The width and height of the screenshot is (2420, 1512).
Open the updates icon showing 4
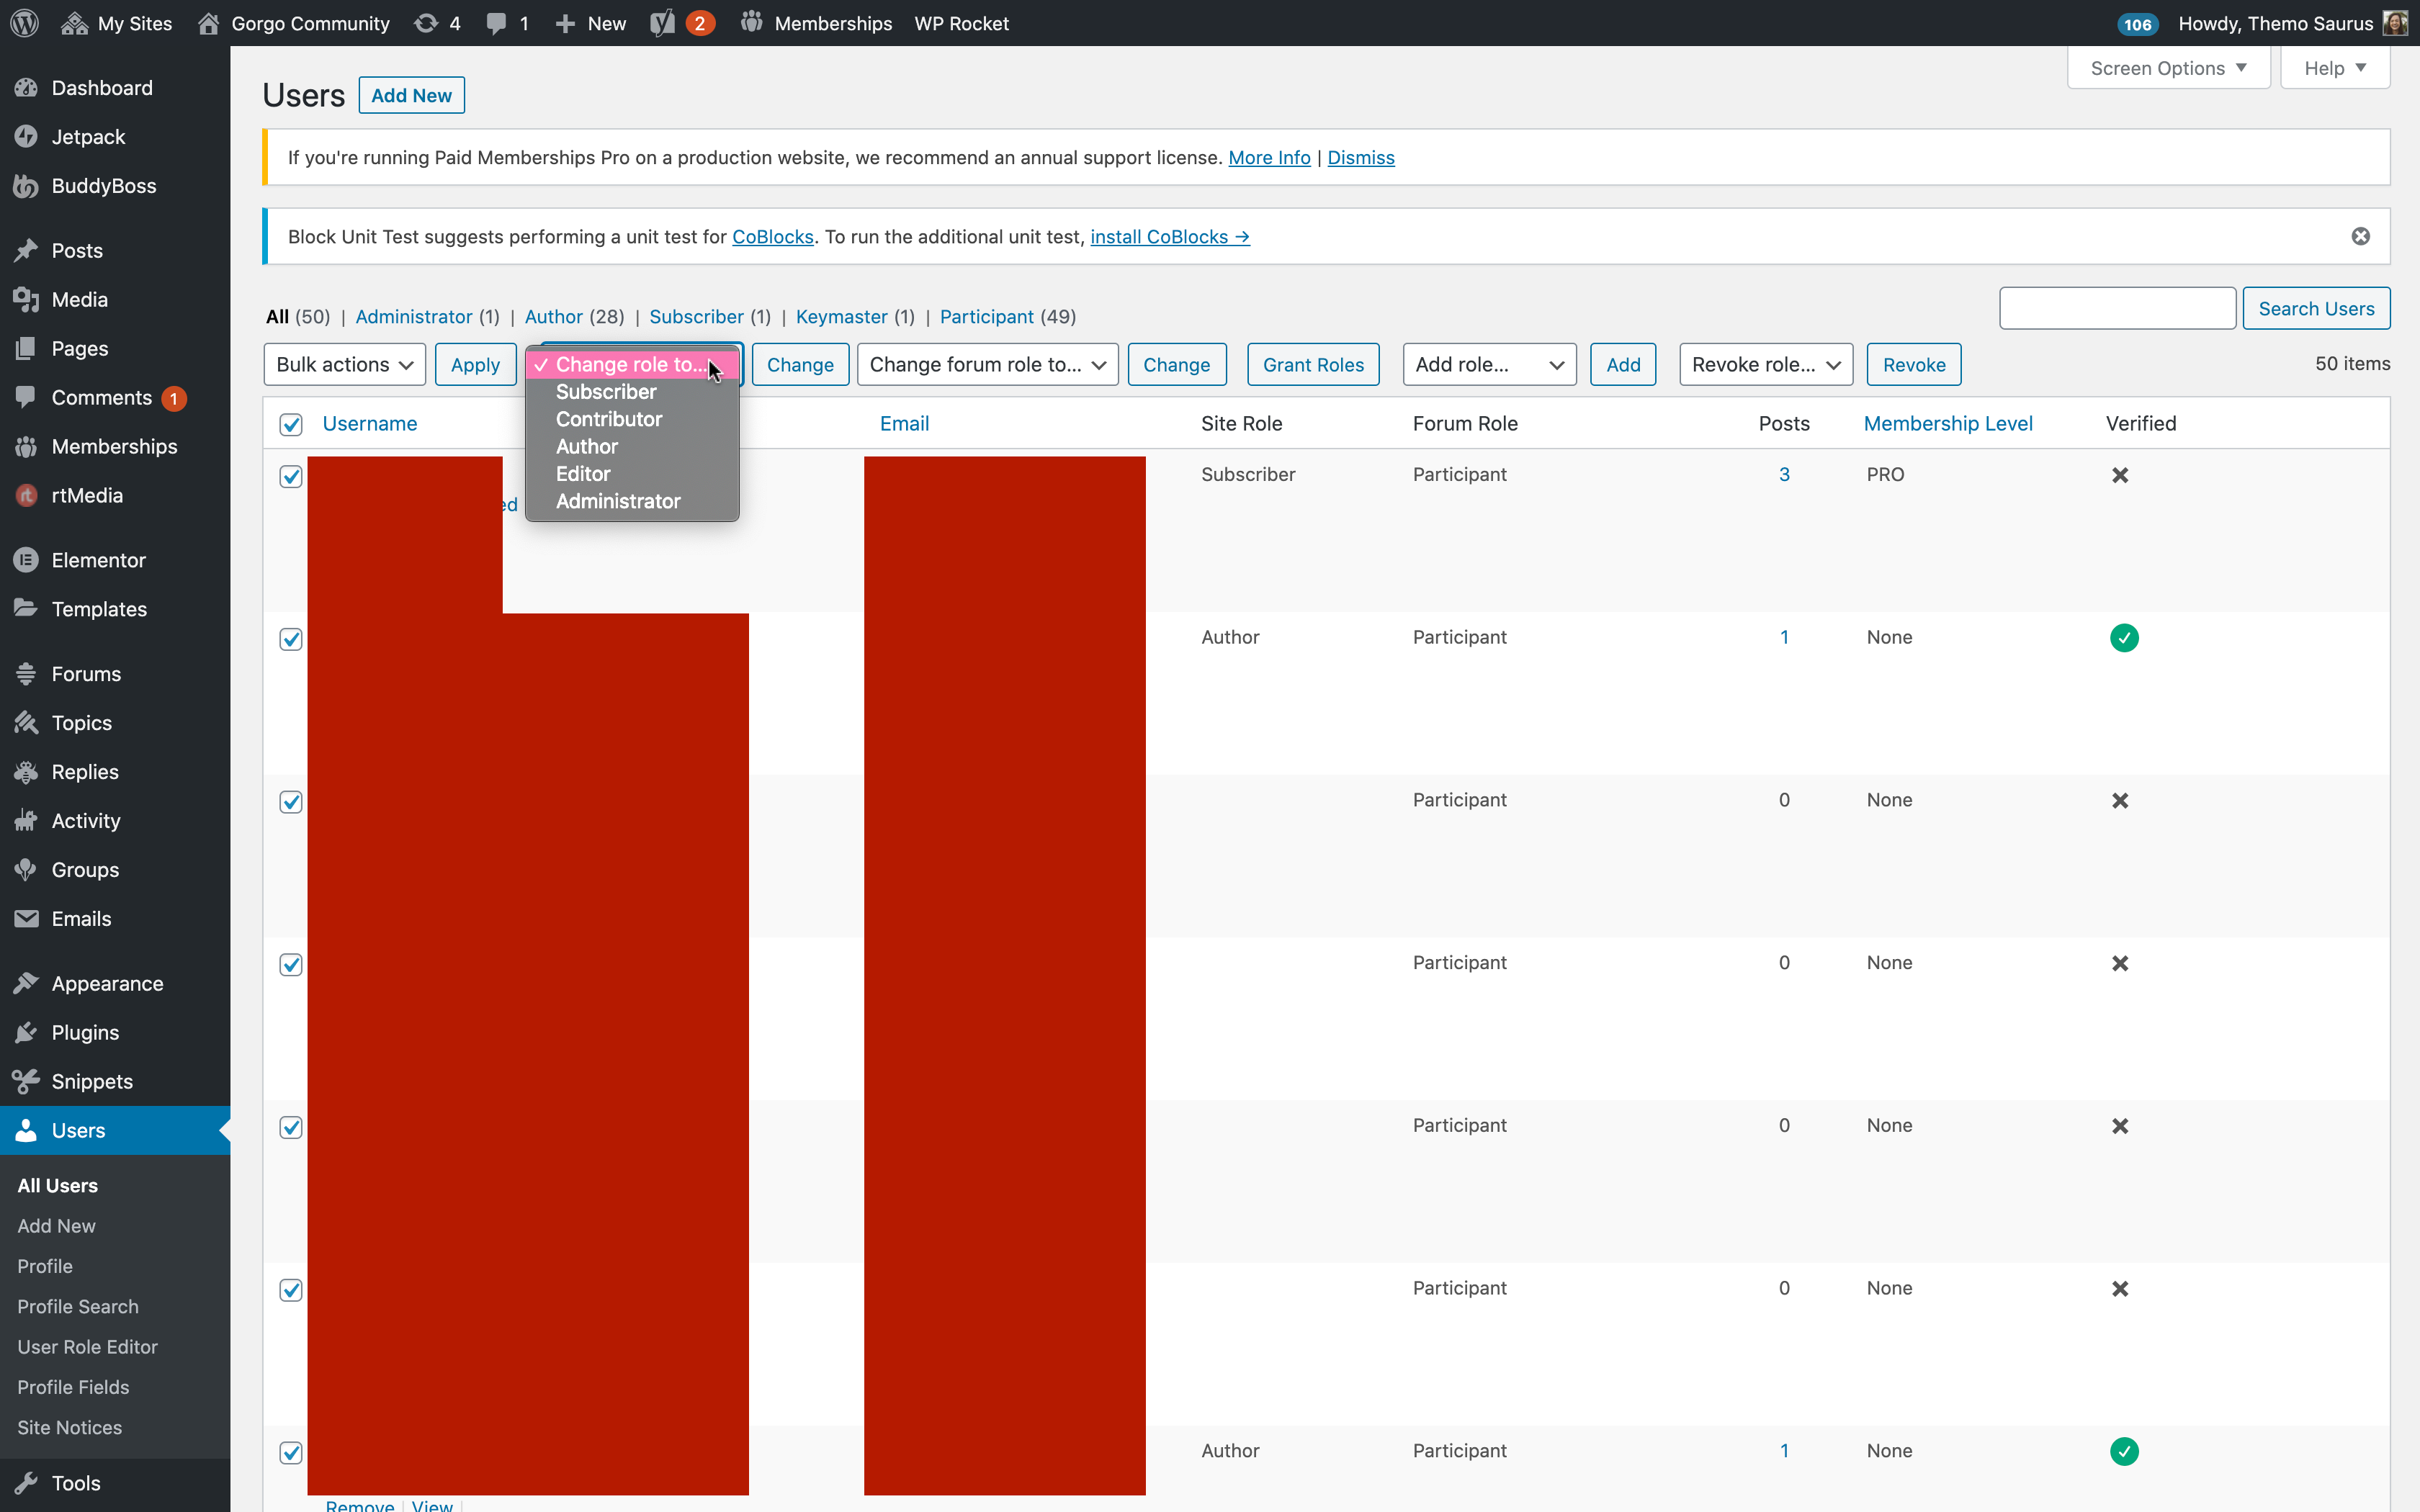click(x=426, y=23)
